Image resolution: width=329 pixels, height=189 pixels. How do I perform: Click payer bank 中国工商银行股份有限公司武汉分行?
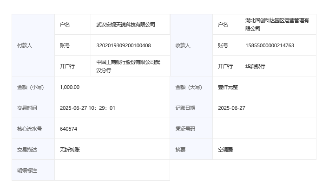pyautogui.click(x=128, y=66)
